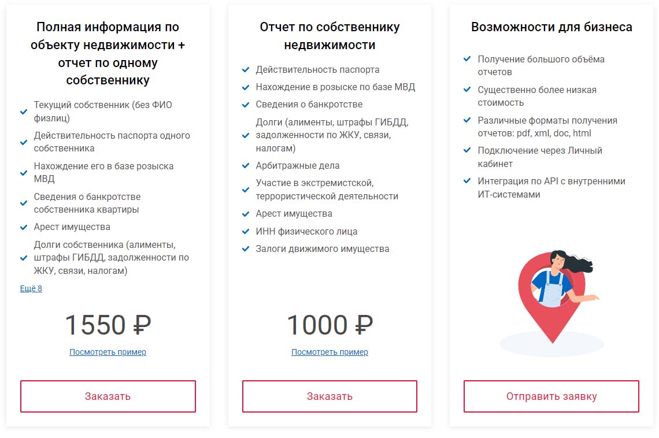Click checkmark next to "Залоги движимого имущества"
The height and width of the screenshot is (438, 659).
[246, 249]
